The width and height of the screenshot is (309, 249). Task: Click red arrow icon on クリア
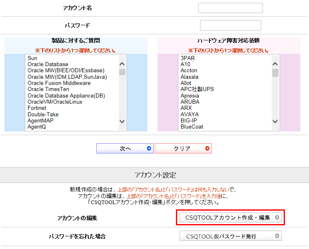click(x=207, y=148)
